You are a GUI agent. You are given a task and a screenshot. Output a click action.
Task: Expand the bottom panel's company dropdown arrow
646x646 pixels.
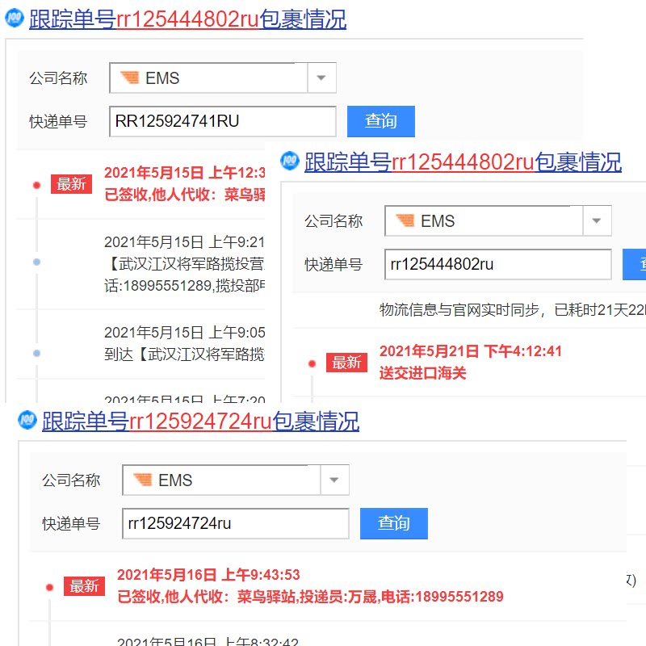coord(334,480)
